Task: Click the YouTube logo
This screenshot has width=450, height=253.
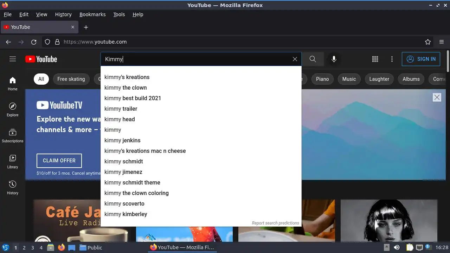Action: 41,59
